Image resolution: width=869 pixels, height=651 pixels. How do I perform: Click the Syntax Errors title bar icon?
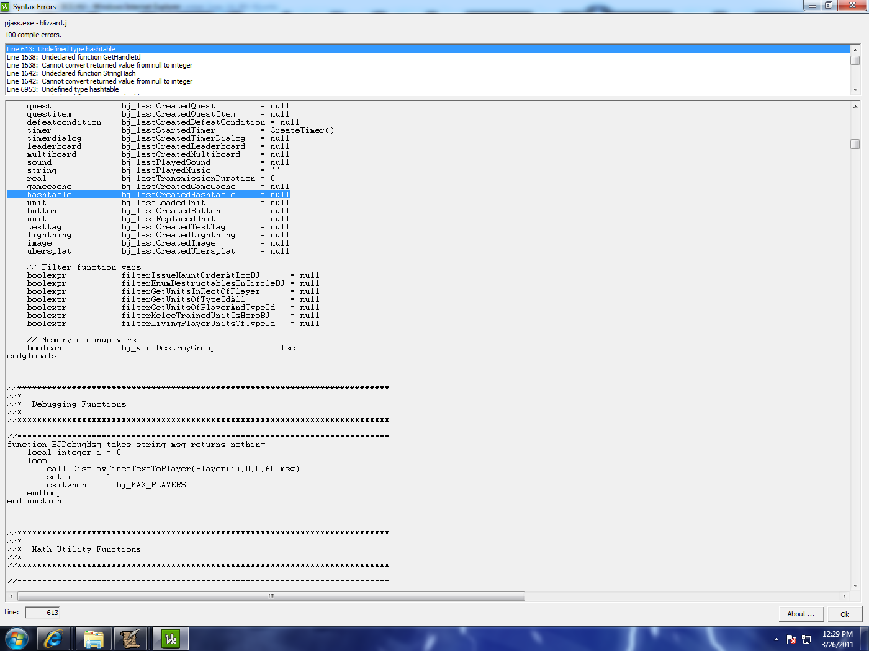tap(6, 7)
